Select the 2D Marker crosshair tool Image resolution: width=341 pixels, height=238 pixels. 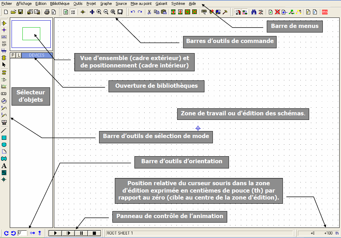click(4, 180)
